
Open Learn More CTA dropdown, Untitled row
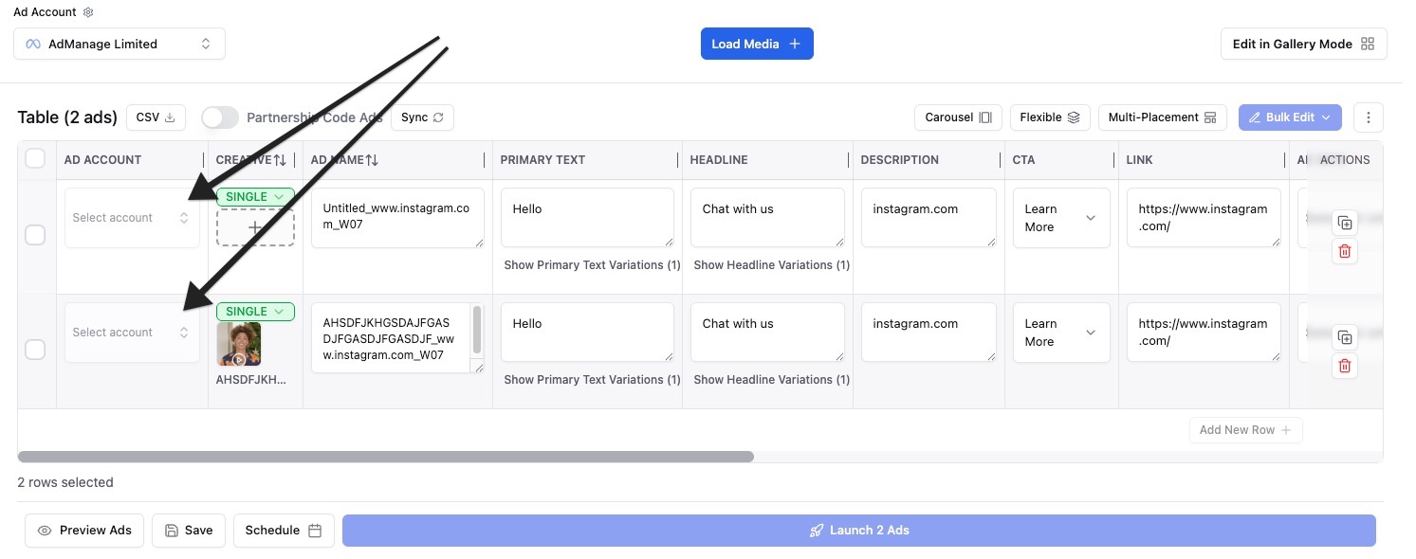point(1061,218)
